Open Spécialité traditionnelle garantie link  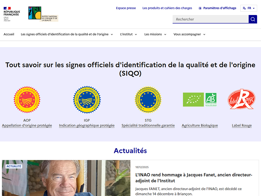(148, 125)
